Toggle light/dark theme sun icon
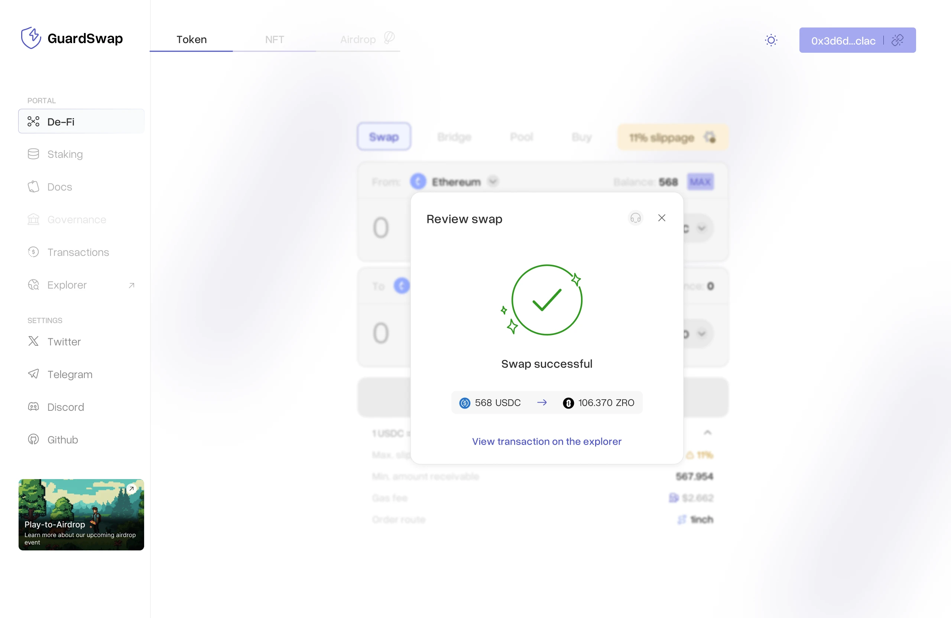The width and height of the screenshot is (951, 618). pos(771,40)
